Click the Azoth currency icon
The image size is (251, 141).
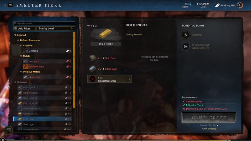(190, 4)
